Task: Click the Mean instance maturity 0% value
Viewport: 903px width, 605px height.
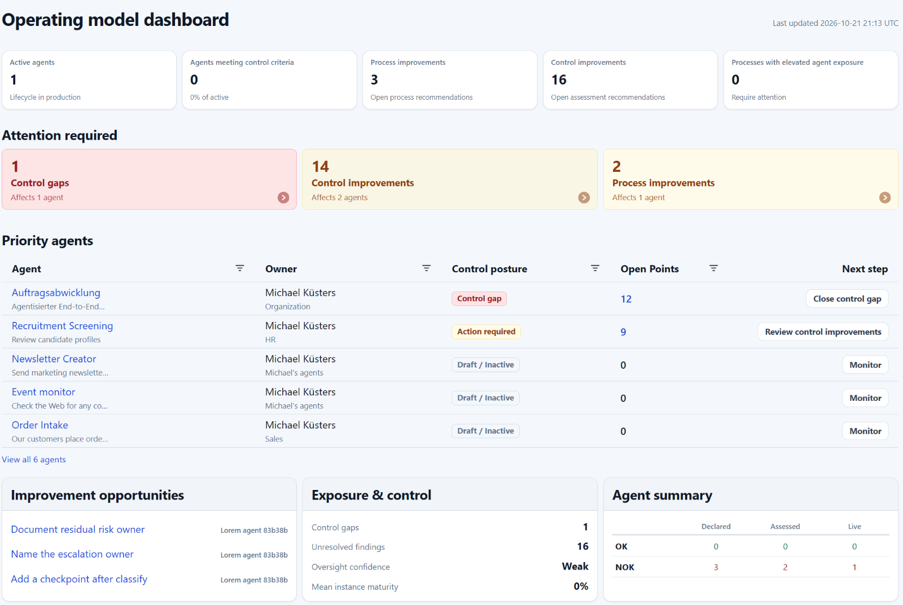Action: click(581, 586)
